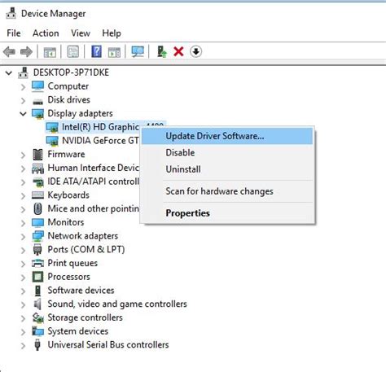This screenshot has height=372, width=386.
Task: Open the Help menu
Action: pos(112,33)
